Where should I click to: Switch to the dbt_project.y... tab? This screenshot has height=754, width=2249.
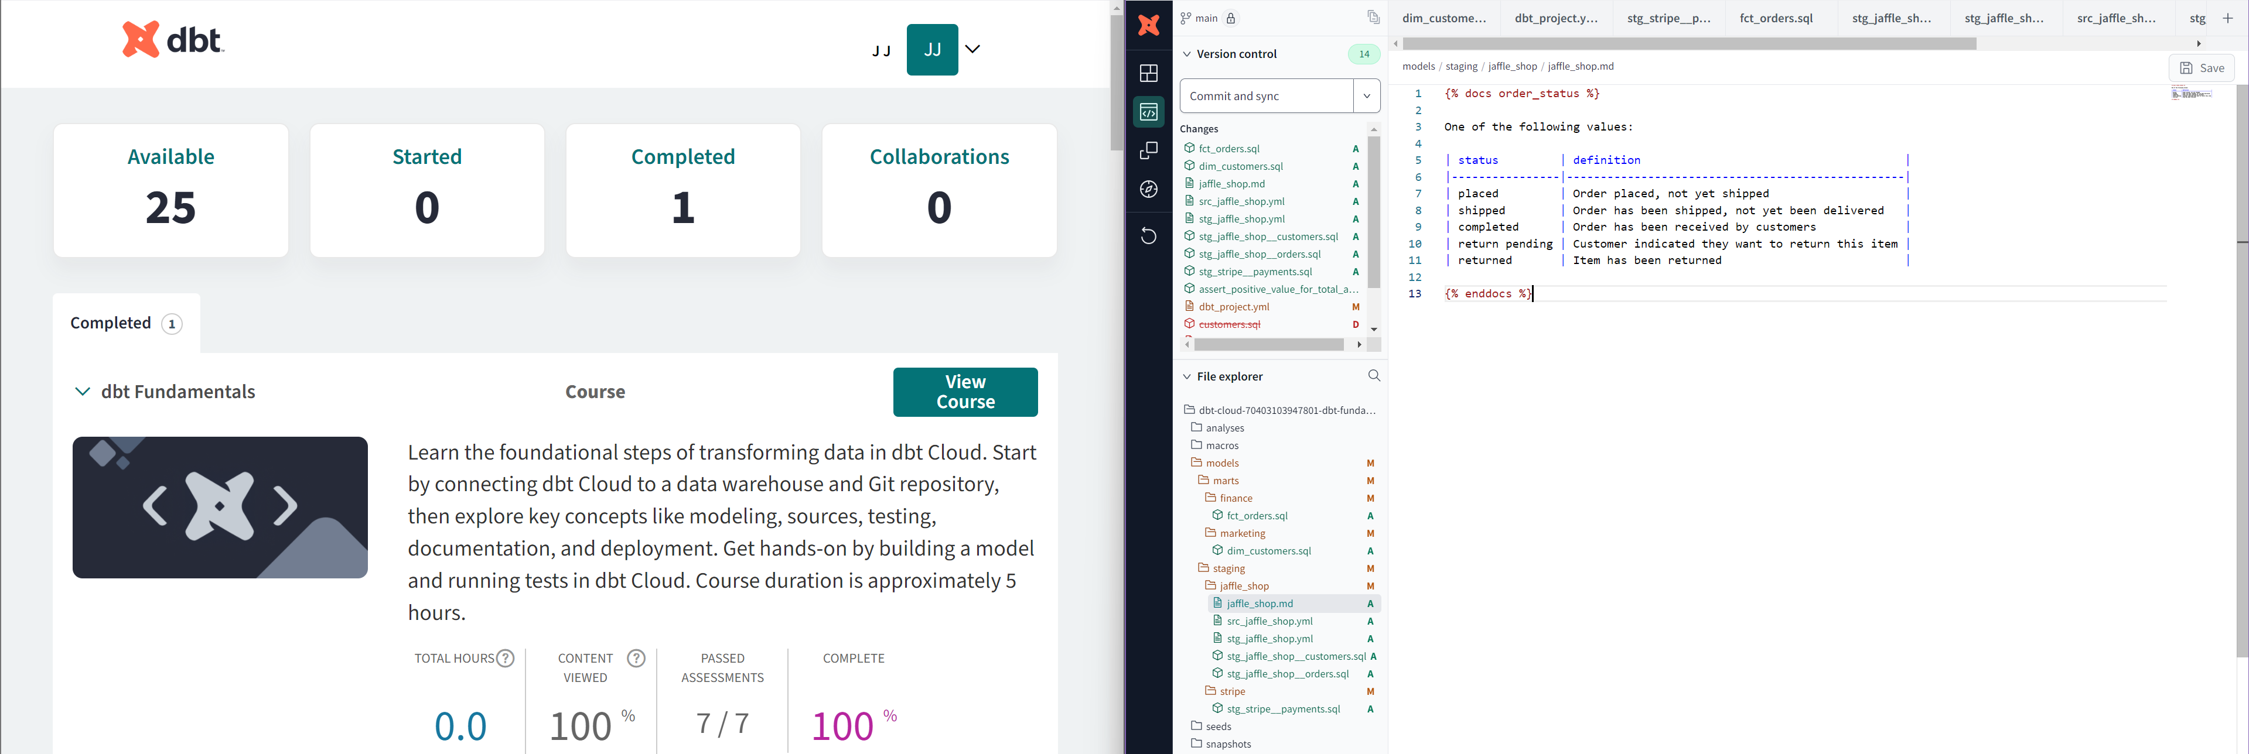pyautogui.click(x=1556, y=18)
